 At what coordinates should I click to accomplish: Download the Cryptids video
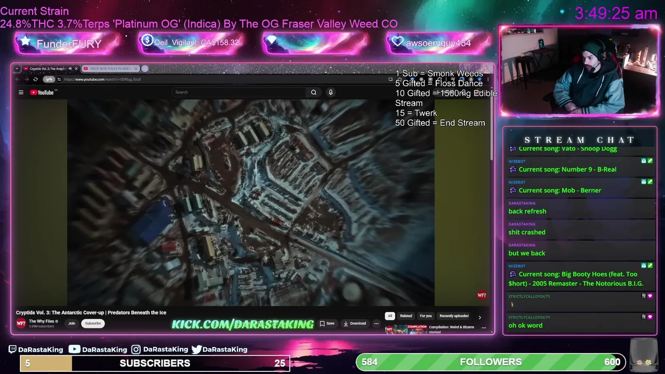355,323
